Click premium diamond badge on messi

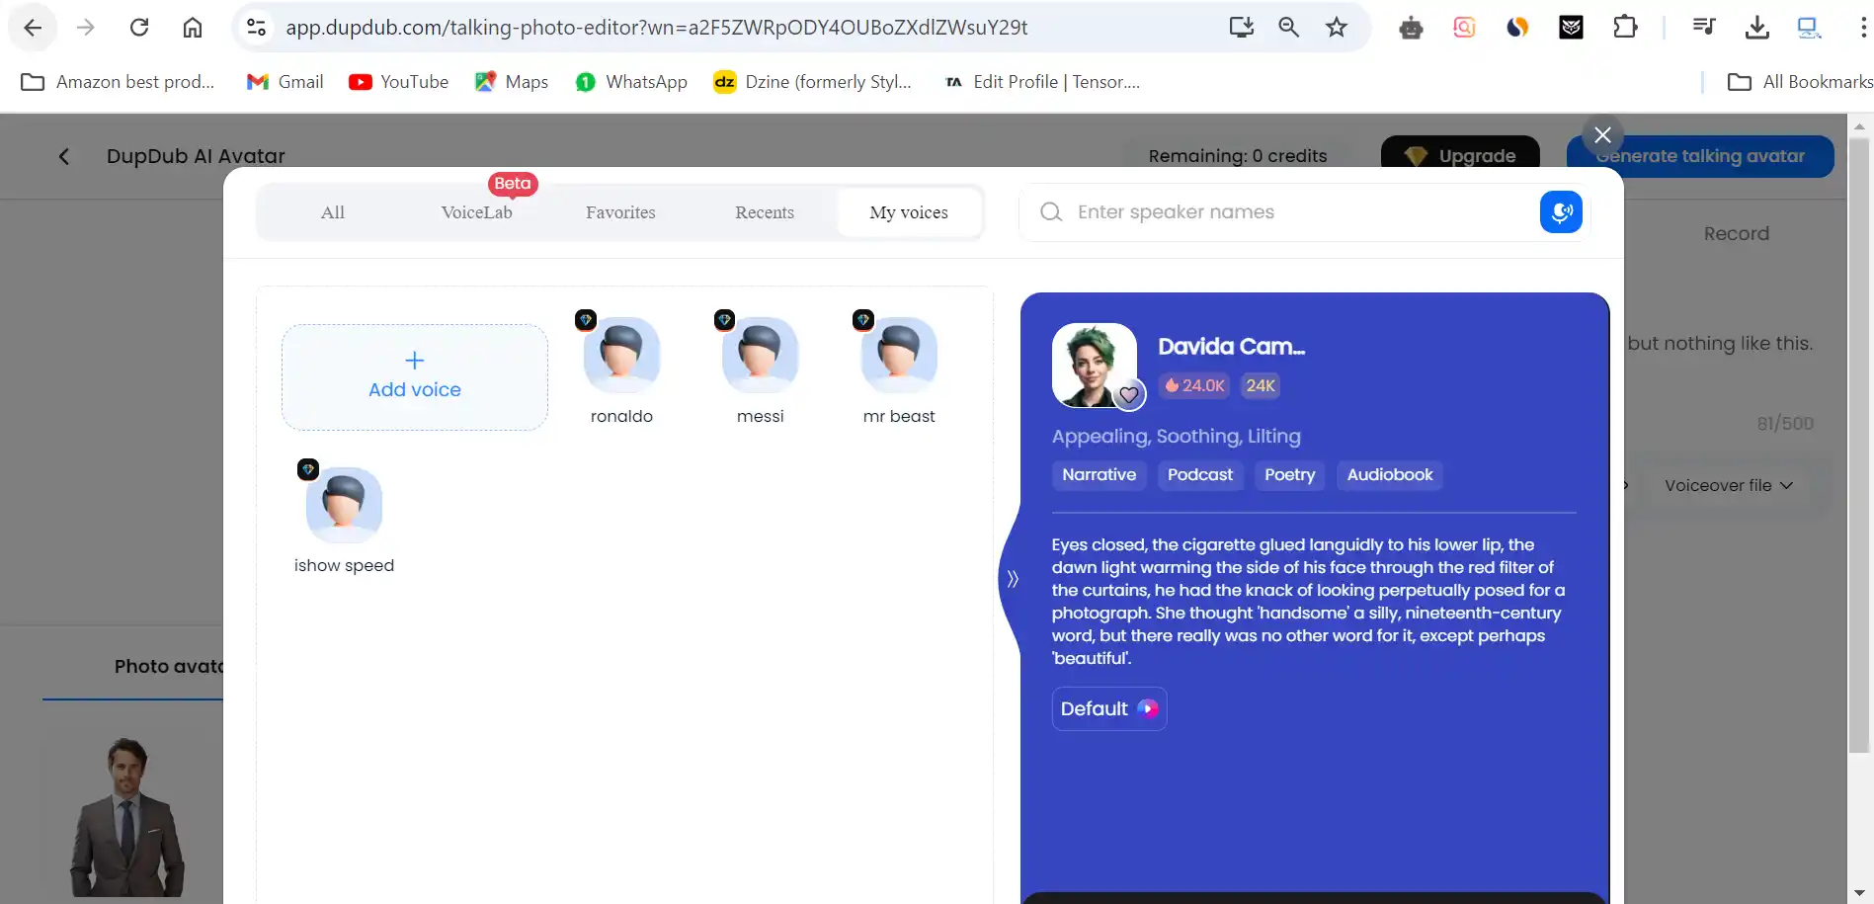click(725, 320)
